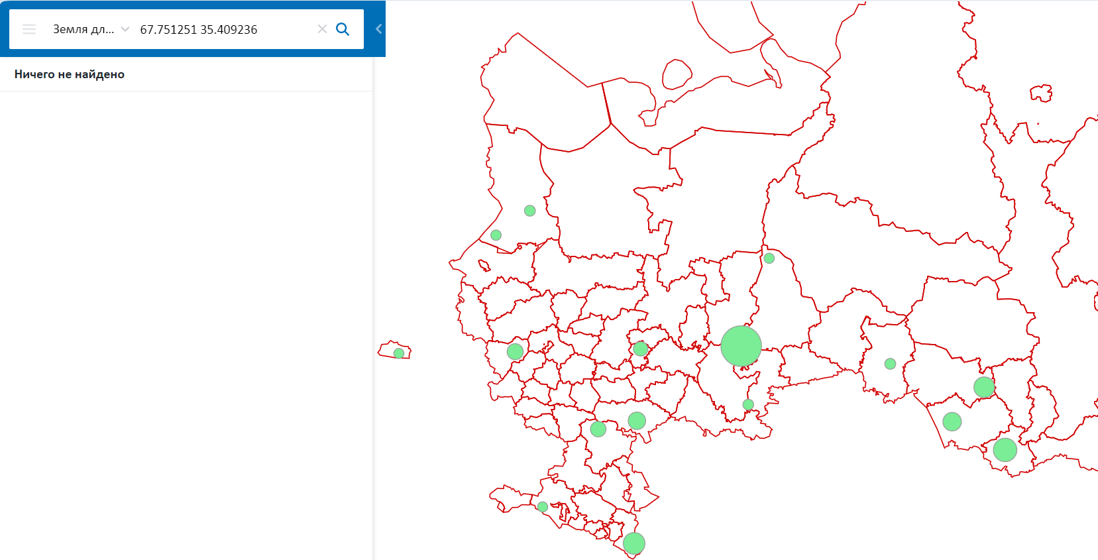This screenshot has width=1098, height=560.
Task: Click green marker on the small western island
Action: pos(399,353)
